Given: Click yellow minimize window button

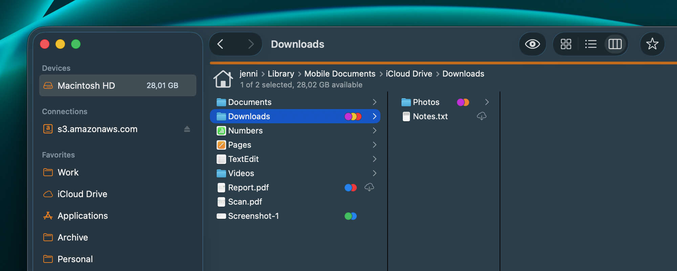Looking at the screenshot, I should (x=60, y=44).
